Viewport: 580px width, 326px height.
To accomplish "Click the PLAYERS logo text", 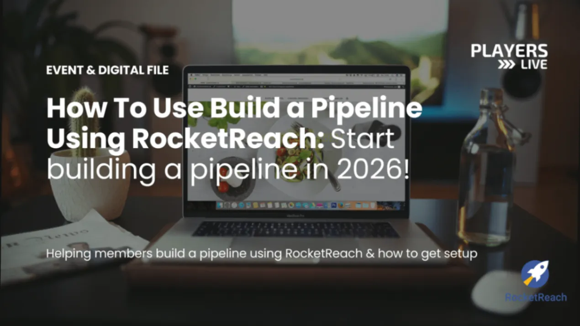I will pyautogui.click(x=509, y=51).
